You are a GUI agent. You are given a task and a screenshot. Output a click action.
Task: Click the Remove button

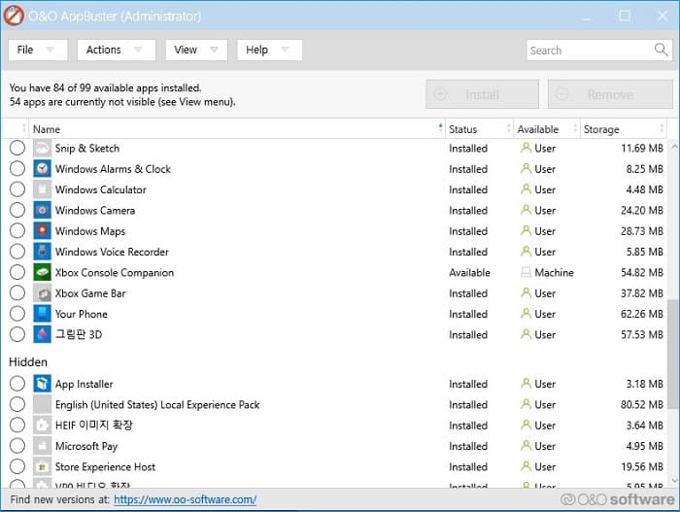[x=610, y=94]
